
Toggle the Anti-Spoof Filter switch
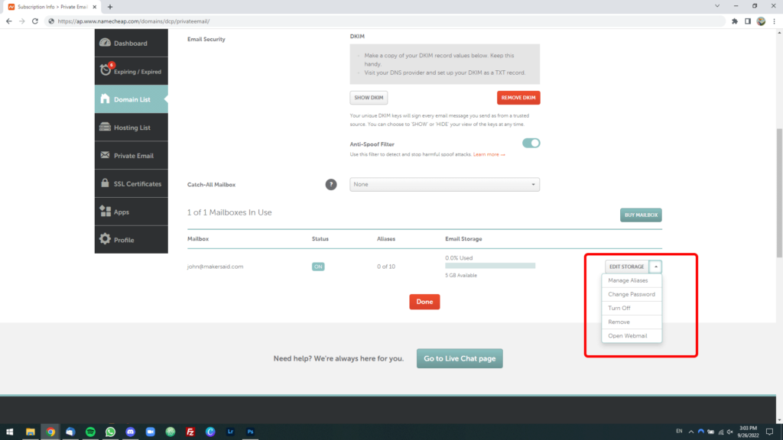pyautogui.click(x=531, y=143)
